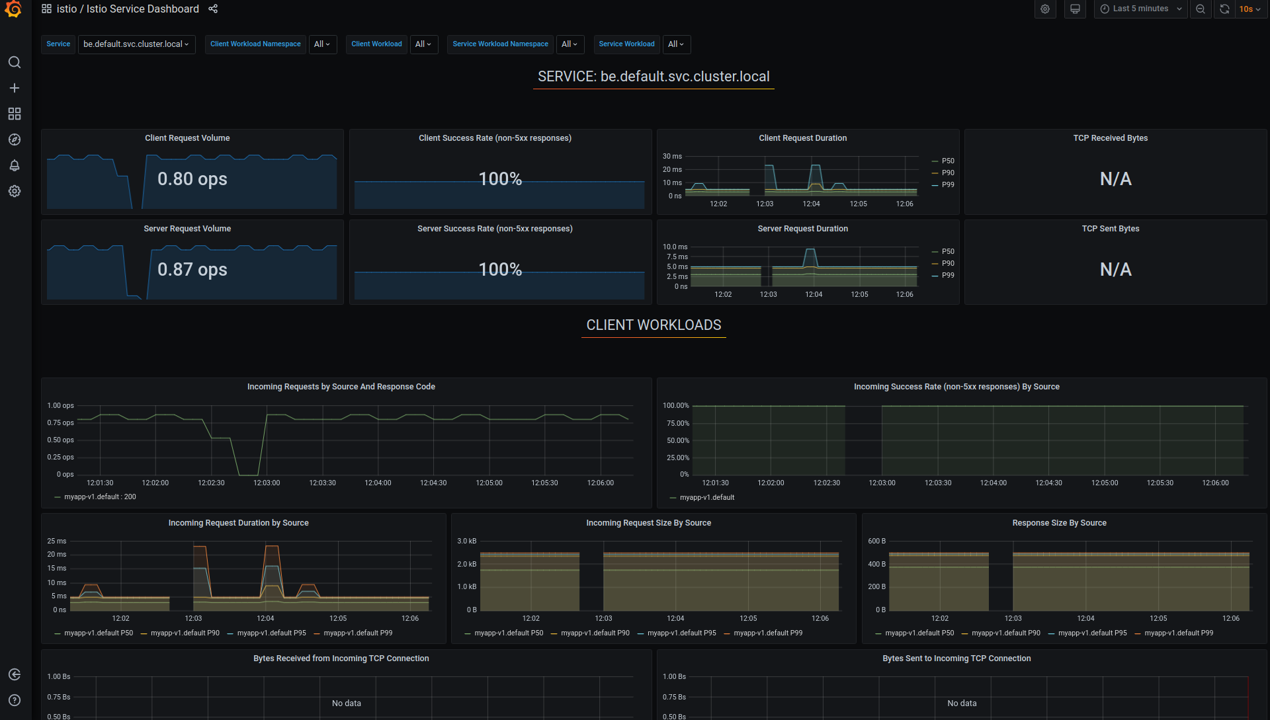Click the P50 color swatch in Server Request Duration

pos(935,252)
